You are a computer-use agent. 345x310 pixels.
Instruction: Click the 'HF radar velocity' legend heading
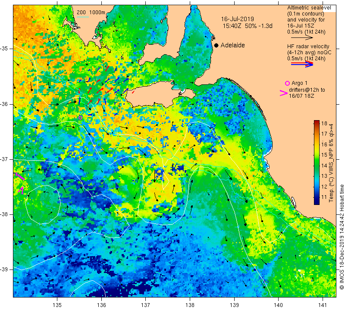click(x=308, y=46)
